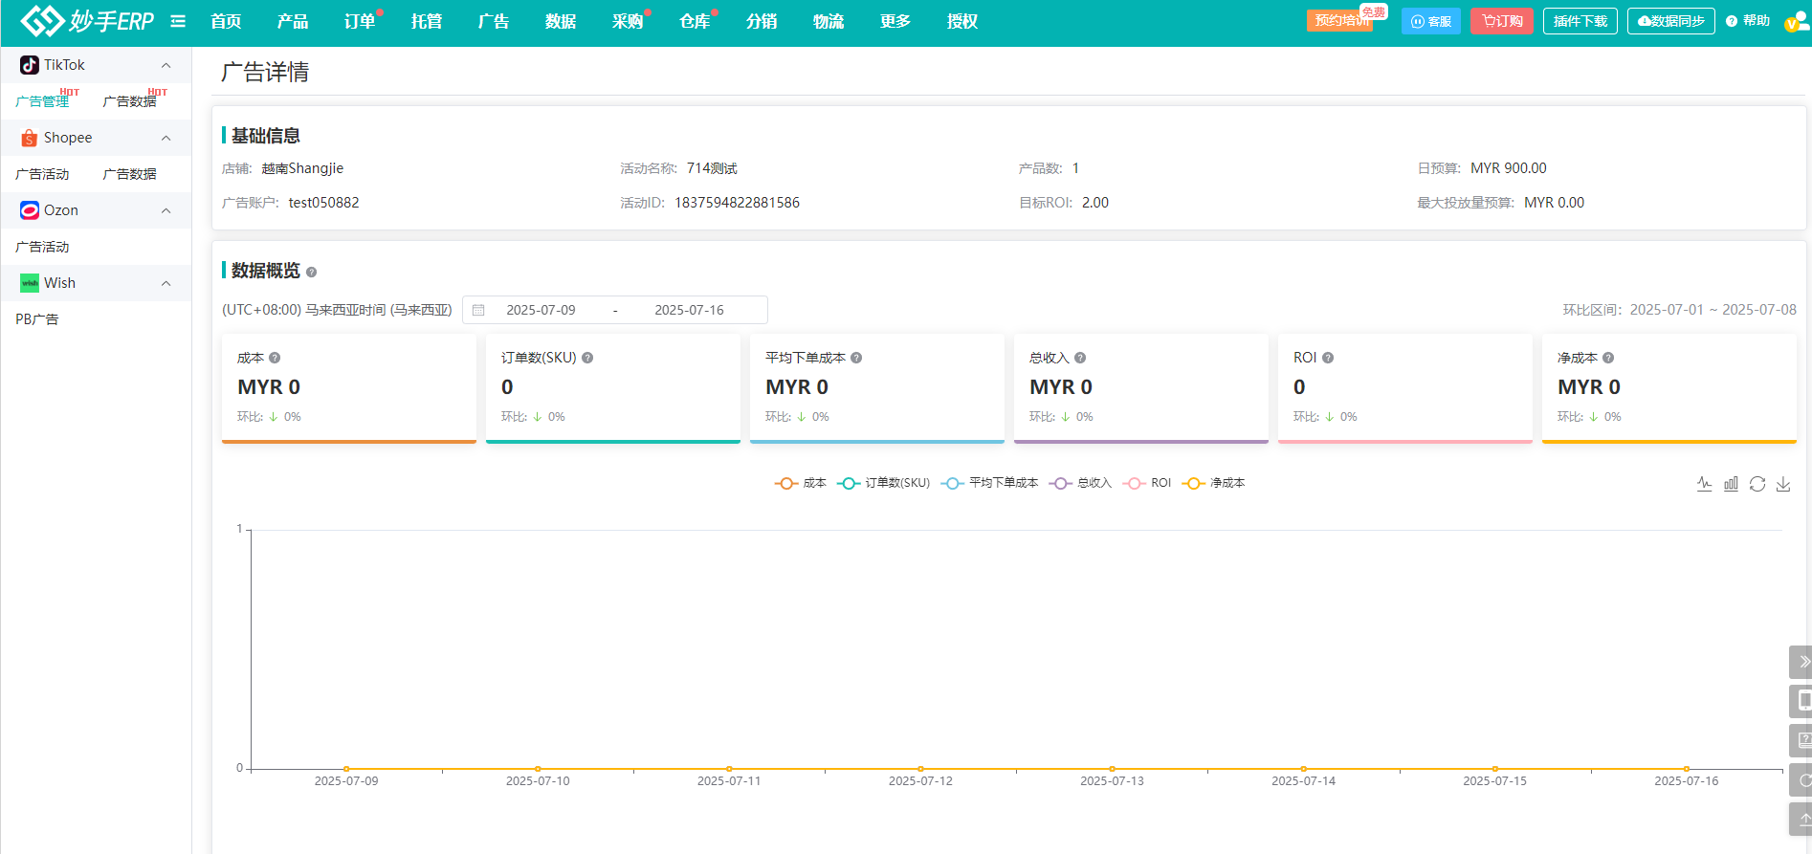
Task: Click the info icon beside 成本
Action: tap(275, 358)
